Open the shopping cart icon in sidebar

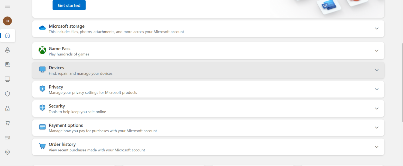[7, 123]
